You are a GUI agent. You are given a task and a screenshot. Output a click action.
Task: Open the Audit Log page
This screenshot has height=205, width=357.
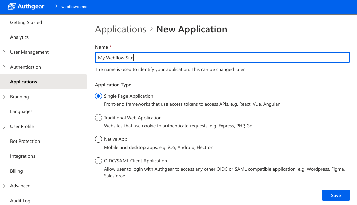point(20,201)
